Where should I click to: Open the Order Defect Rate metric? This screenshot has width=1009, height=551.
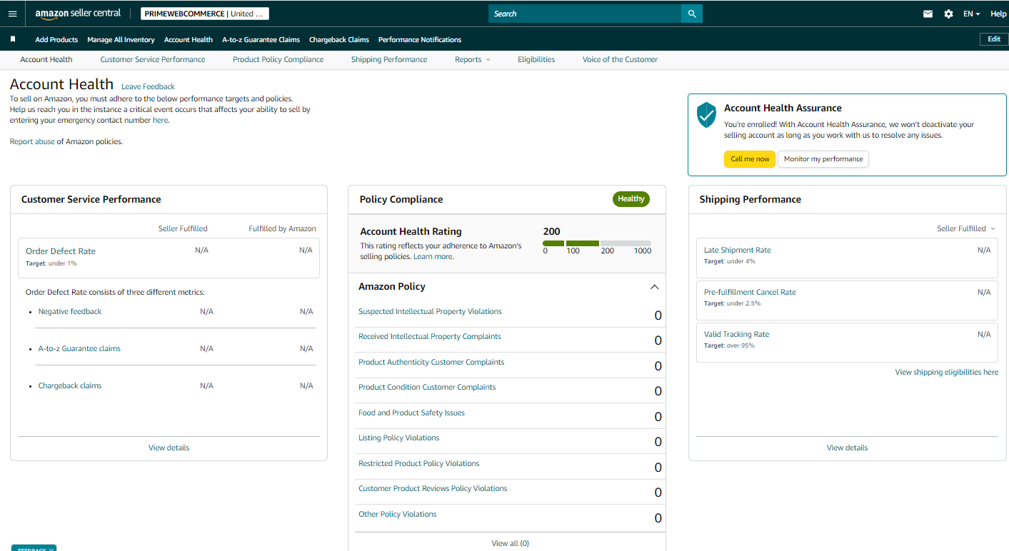pyautogui.click(x=61, y=251)
